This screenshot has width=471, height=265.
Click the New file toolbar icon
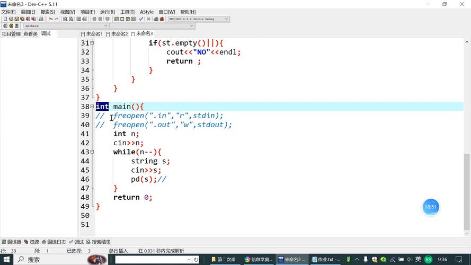tap(5, 19)
